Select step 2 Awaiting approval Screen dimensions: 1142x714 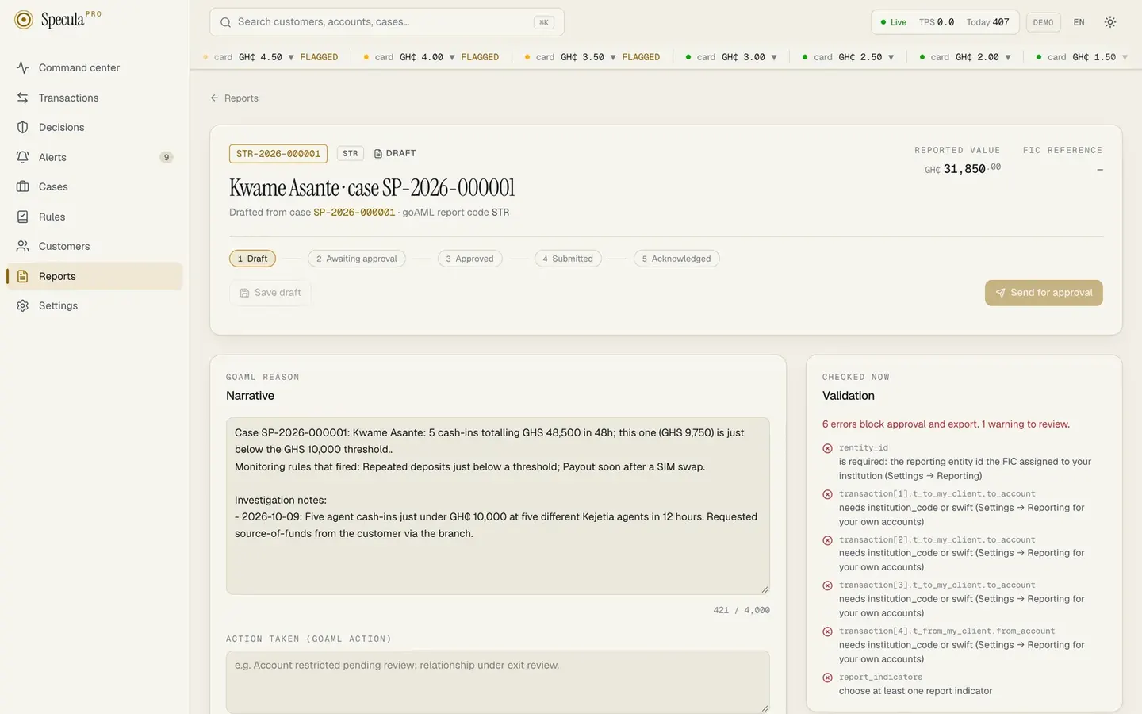tap(357, 259)
